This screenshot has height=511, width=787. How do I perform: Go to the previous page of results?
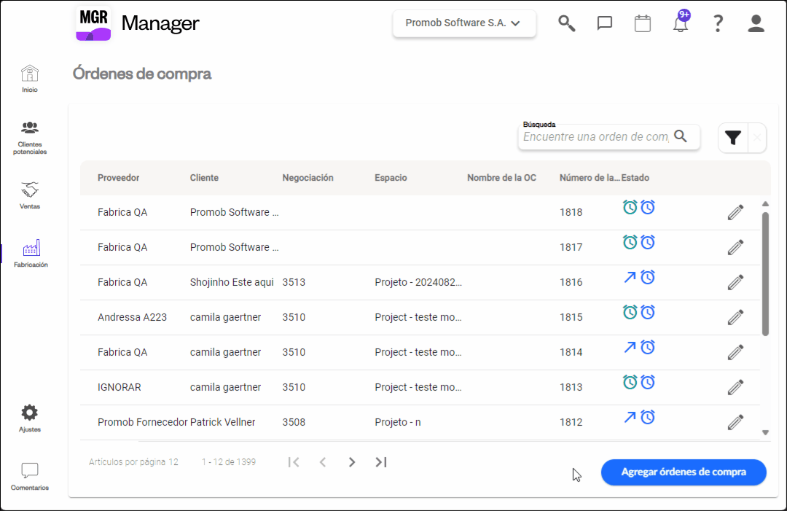tap(323, 462)
